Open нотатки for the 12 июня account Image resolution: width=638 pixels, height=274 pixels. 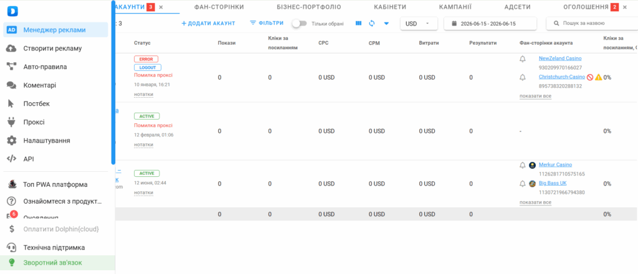[x=144, y=192]
